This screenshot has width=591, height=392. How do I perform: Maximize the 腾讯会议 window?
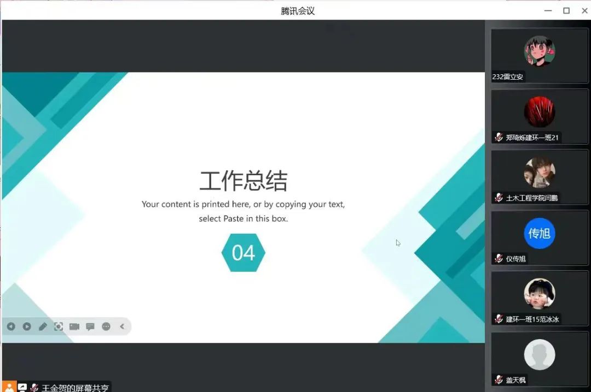pos(566,10)
